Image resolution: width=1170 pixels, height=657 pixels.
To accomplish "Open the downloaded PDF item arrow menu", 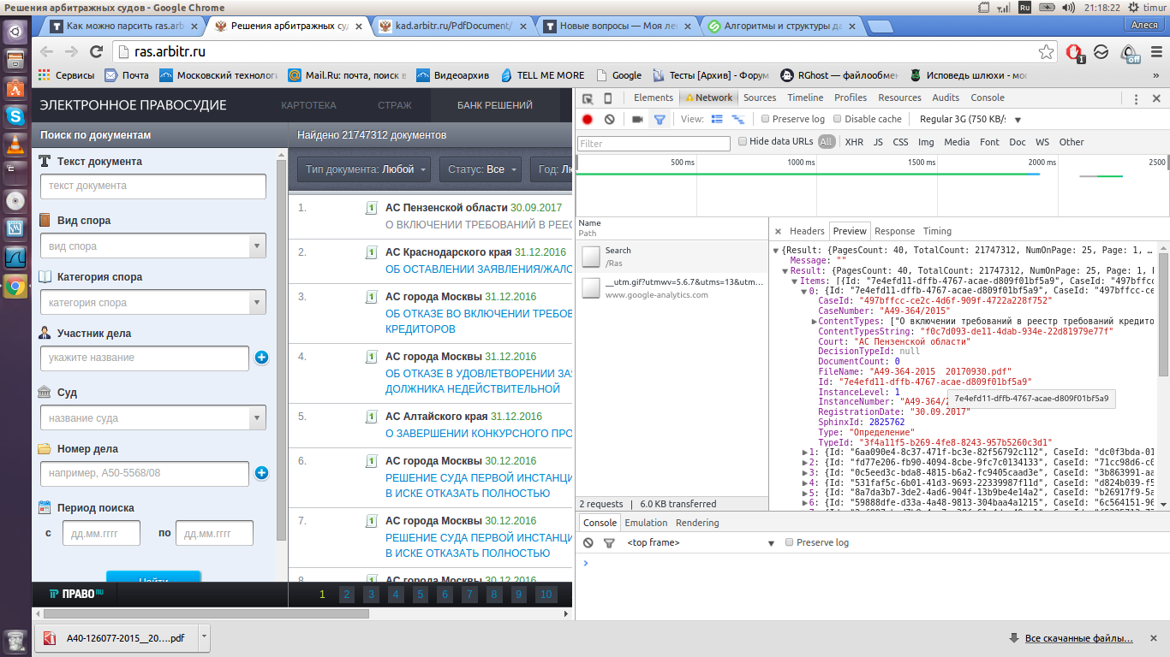I will [203, 637].
